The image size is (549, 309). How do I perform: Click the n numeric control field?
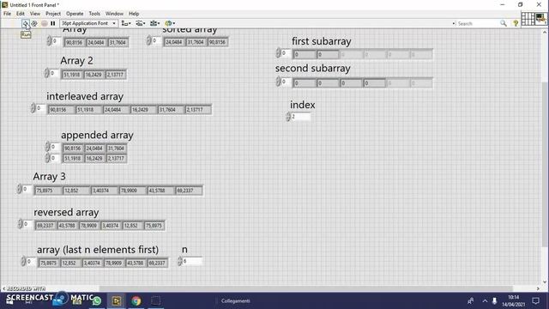pyautogui.click(x=192, y=261)
